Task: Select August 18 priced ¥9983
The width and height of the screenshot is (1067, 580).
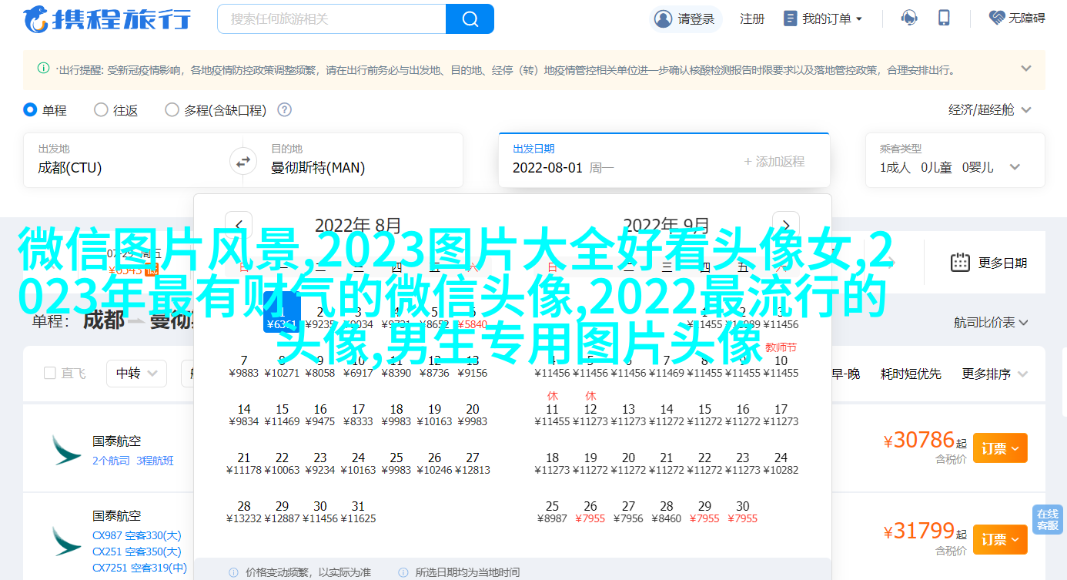Action: (x=396, y=414)
